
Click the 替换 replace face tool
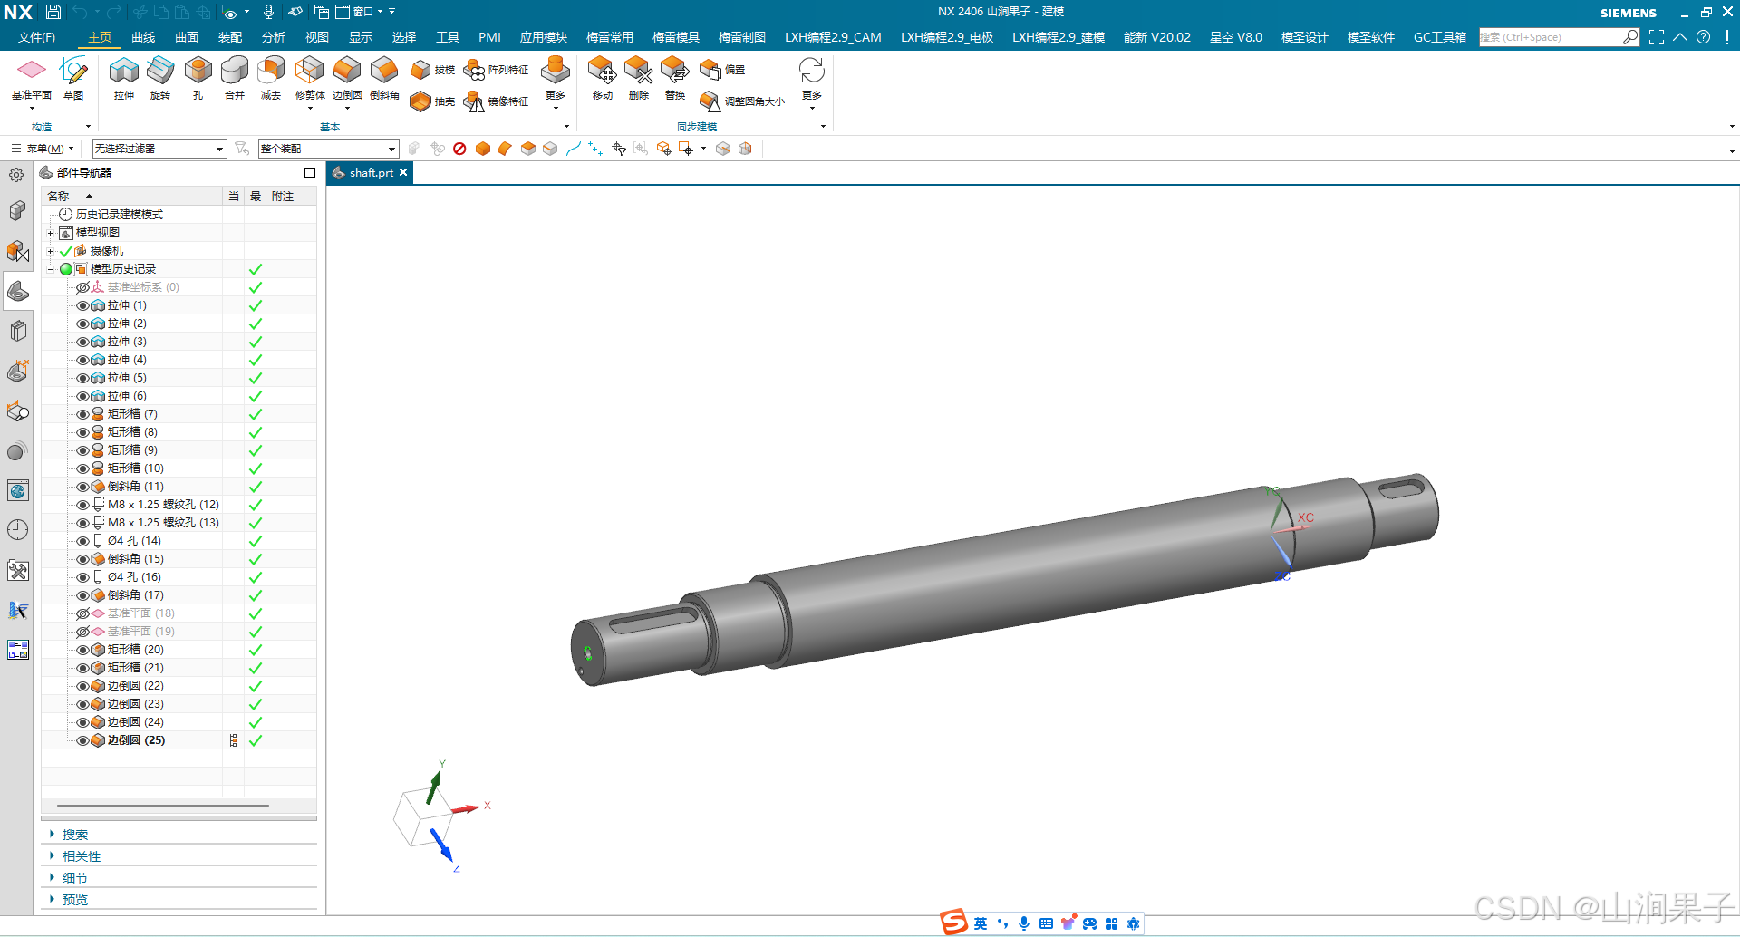(x=675, y=78)
